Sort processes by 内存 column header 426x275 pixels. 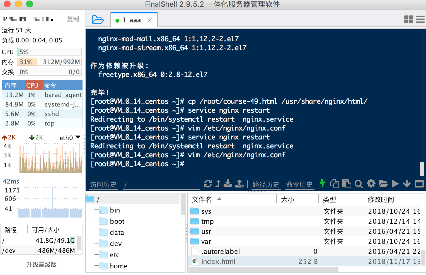click(13, 85)
